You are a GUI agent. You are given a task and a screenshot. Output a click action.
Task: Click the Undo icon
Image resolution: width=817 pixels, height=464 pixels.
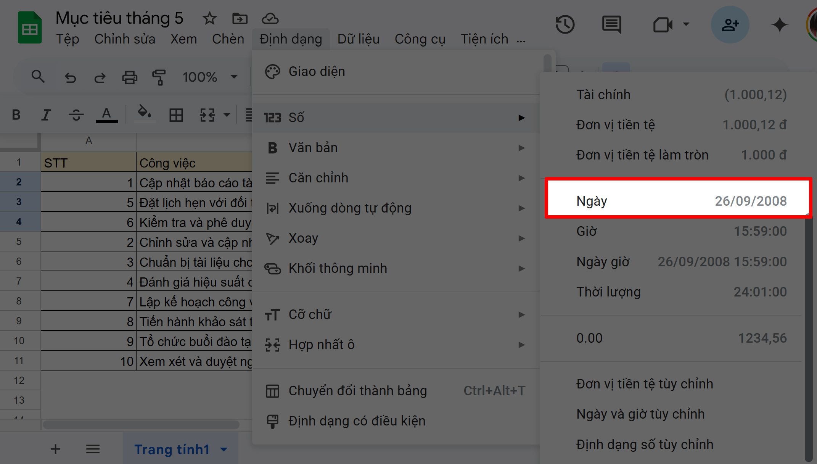point(70,77)
